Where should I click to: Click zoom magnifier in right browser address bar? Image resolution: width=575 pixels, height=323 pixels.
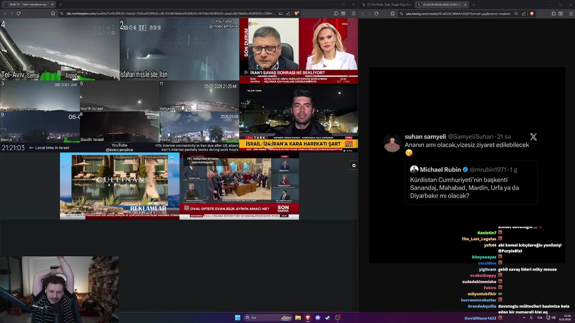(x=516, y=13)
